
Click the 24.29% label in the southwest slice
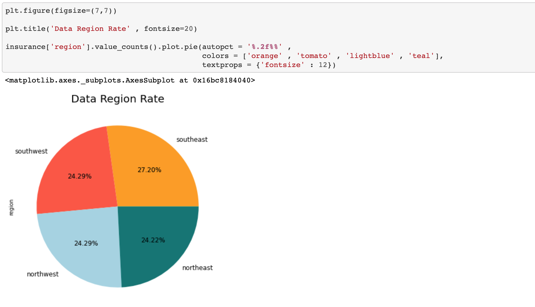click(x=80, y=176)
